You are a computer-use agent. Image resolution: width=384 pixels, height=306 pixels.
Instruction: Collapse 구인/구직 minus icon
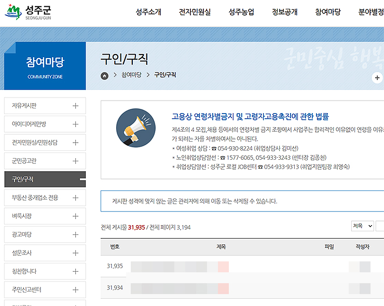coord(83,179)
